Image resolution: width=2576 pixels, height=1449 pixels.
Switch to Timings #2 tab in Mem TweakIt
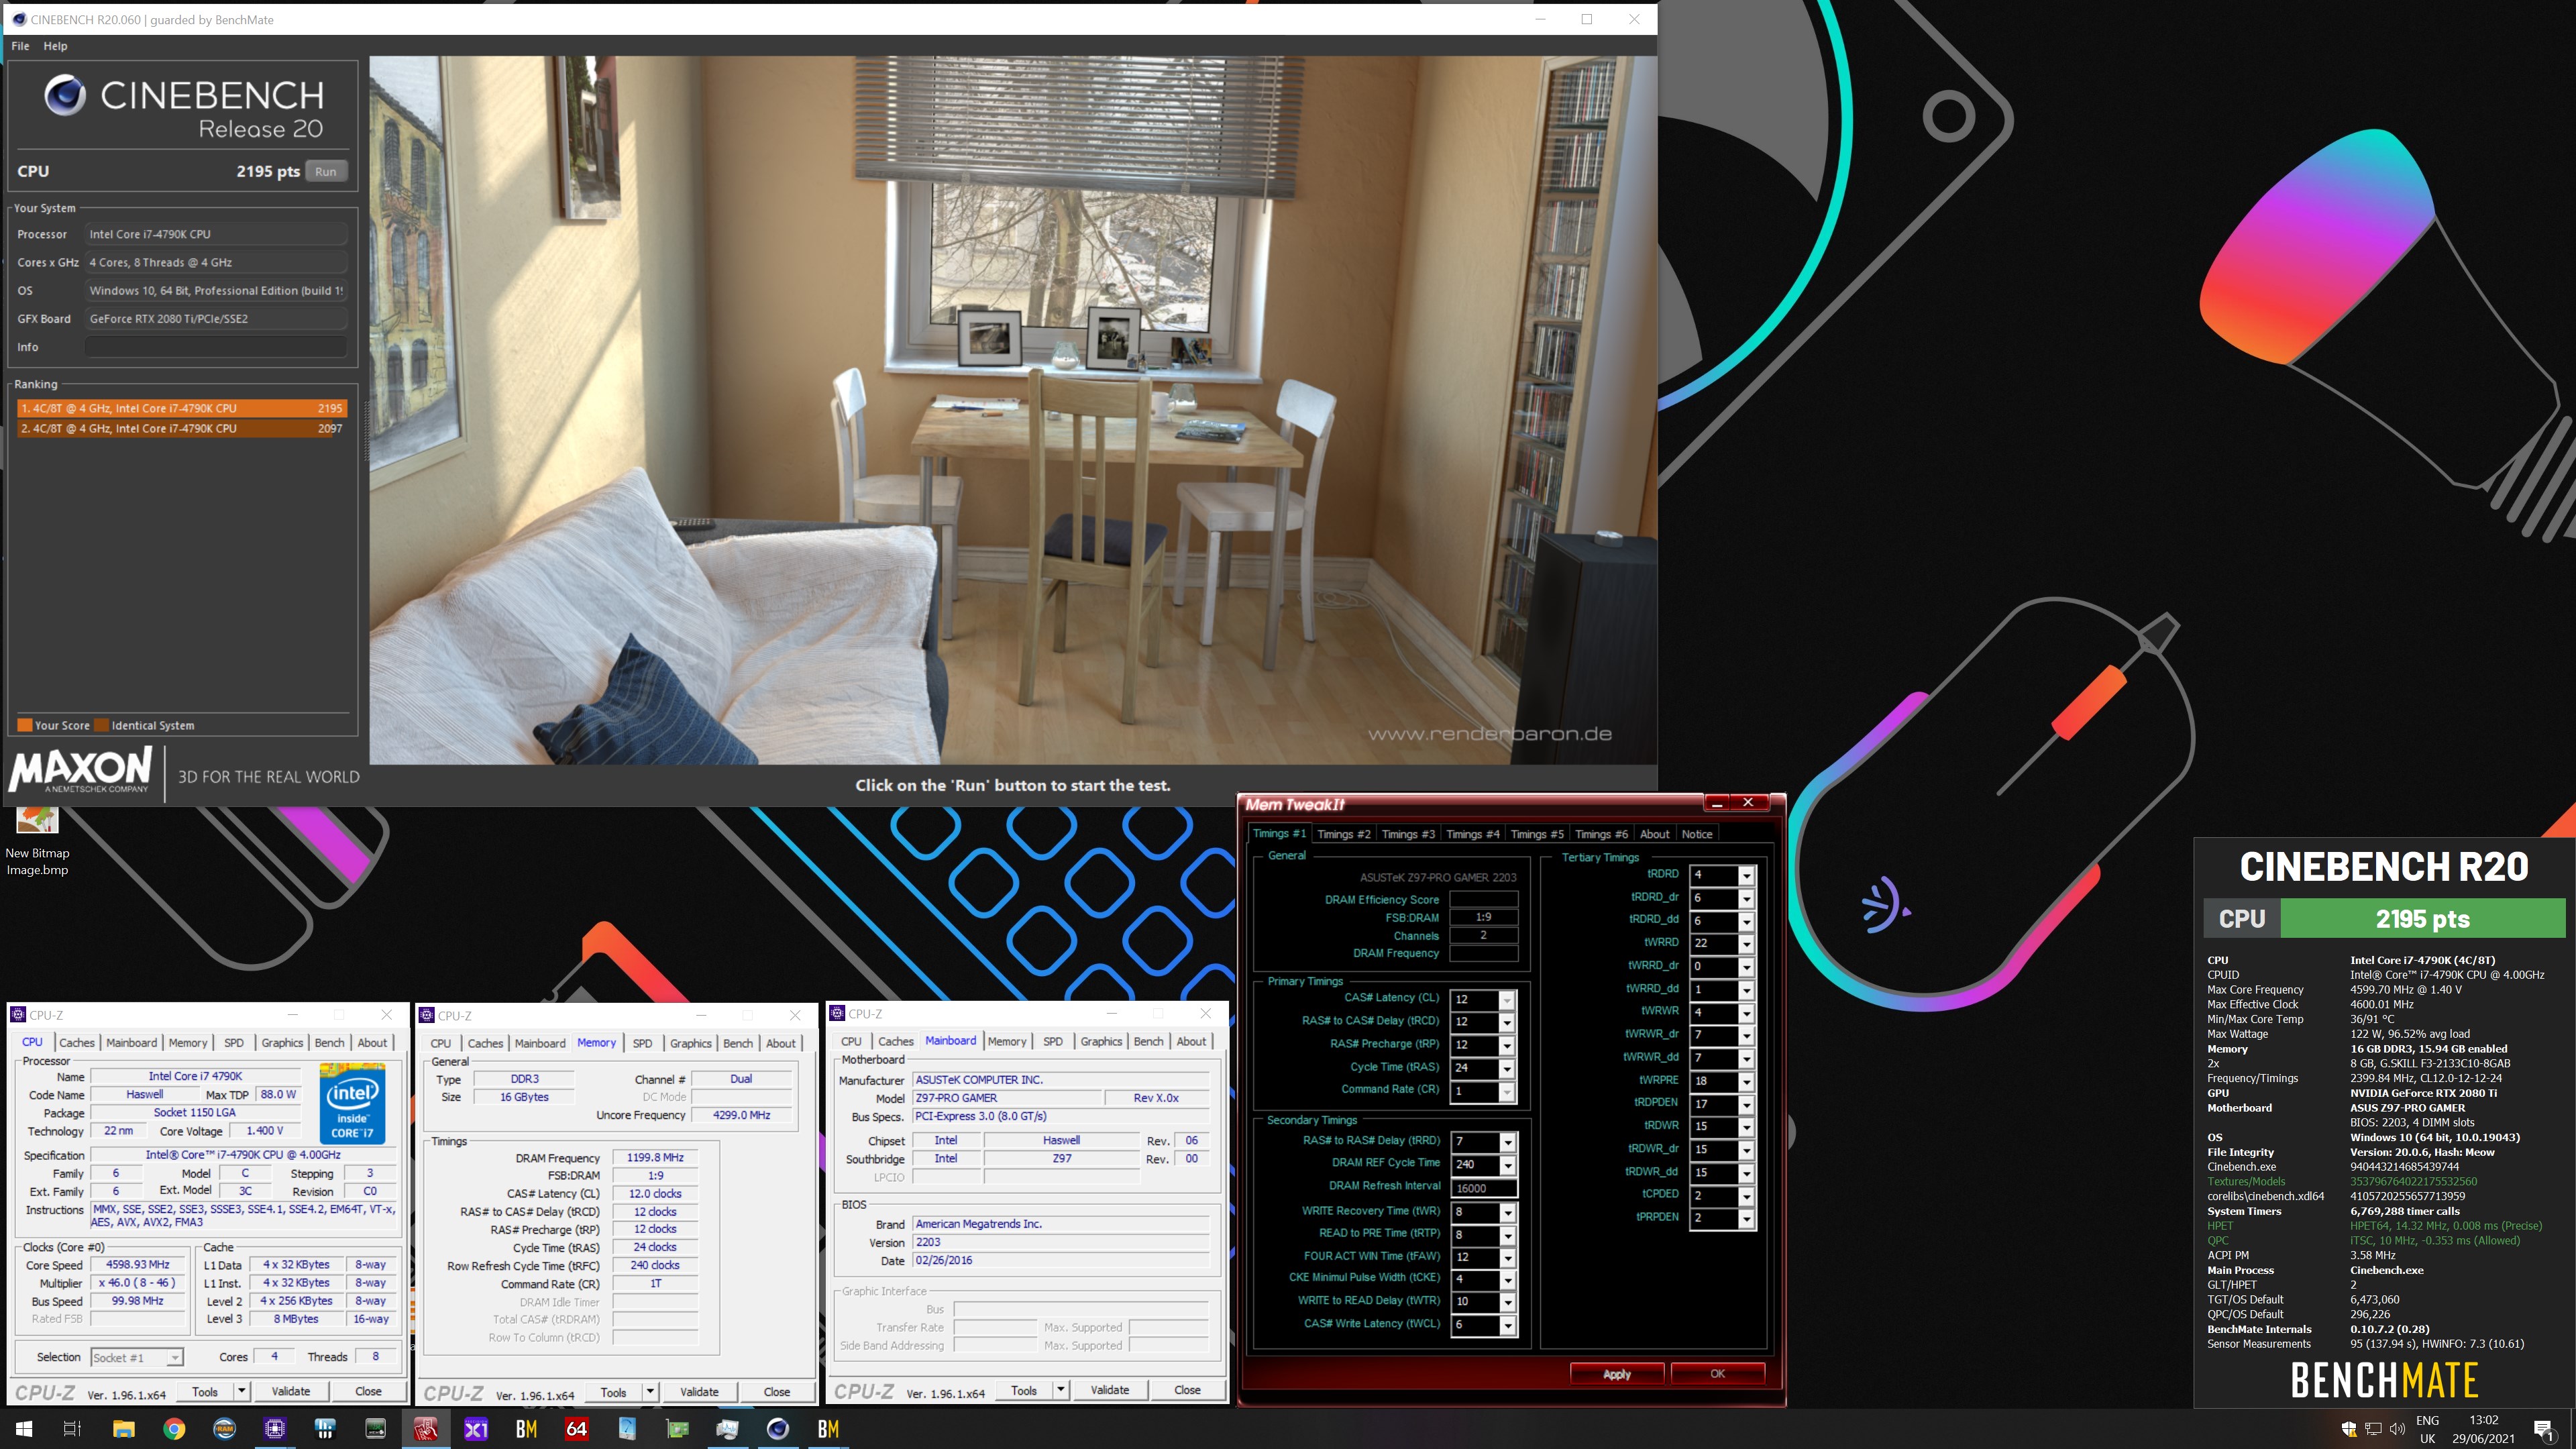click(1343, 834)
